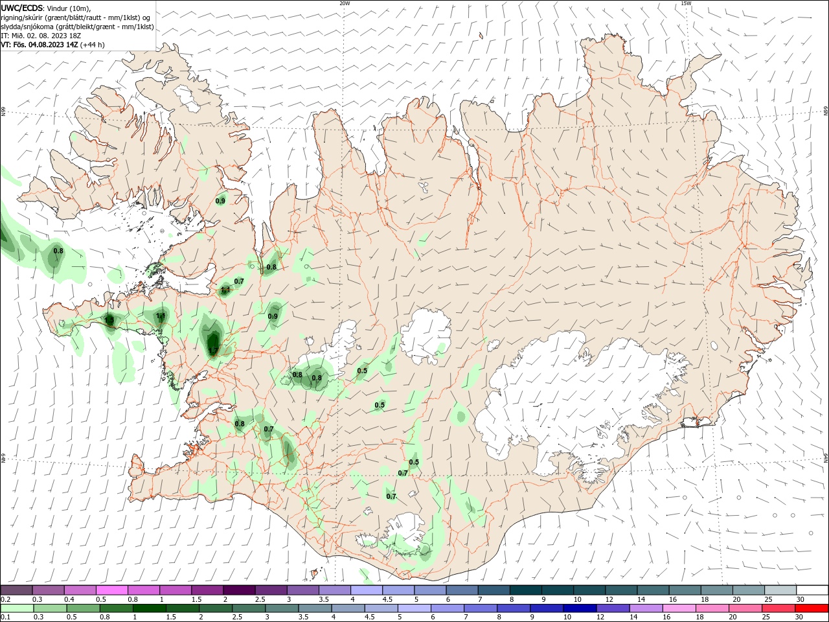Screen dimensions: 829x622
Task: Select the light pink swatch labeled 16 in bottom row
Action: pyautogui.click(x=679, y=608)
